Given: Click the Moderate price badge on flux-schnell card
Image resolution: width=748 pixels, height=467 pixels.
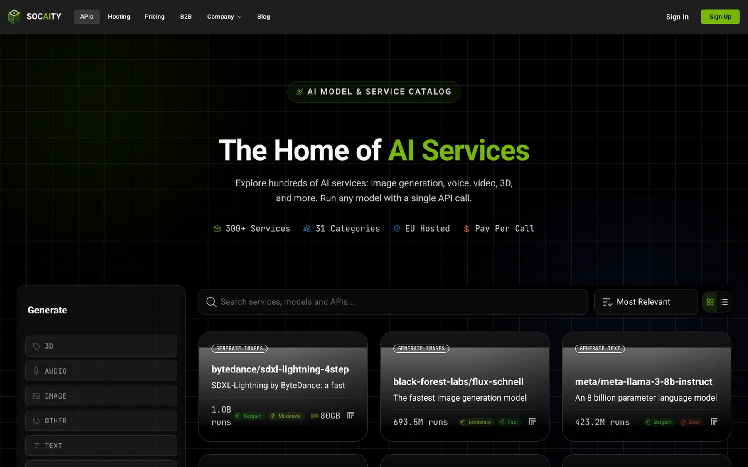Looking at the screenshot, I should click(x=475, y=422).
